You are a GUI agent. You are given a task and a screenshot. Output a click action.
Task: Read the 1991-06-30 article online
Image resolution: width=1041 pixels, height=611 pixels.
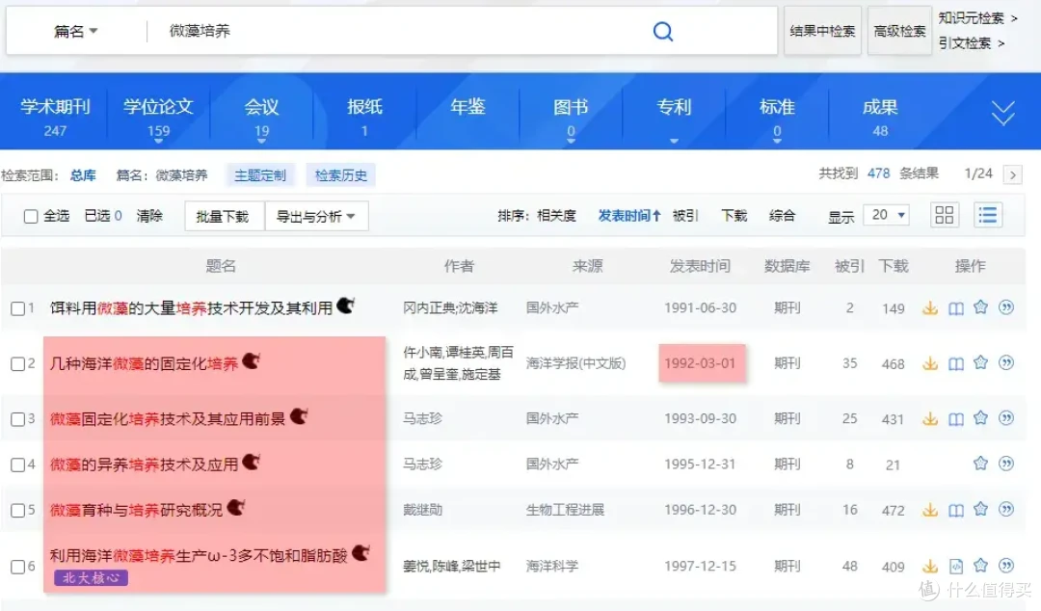point(956,308)
